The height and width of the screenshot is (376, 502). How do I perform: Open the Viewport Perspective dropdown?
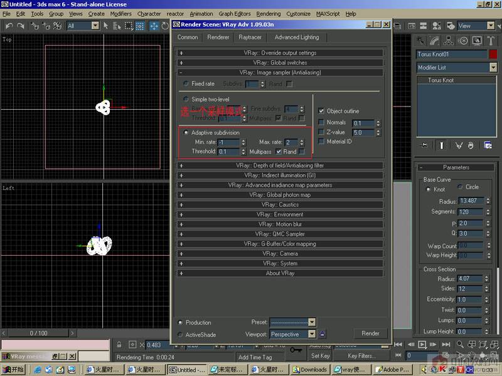click(x=312, y=334)
